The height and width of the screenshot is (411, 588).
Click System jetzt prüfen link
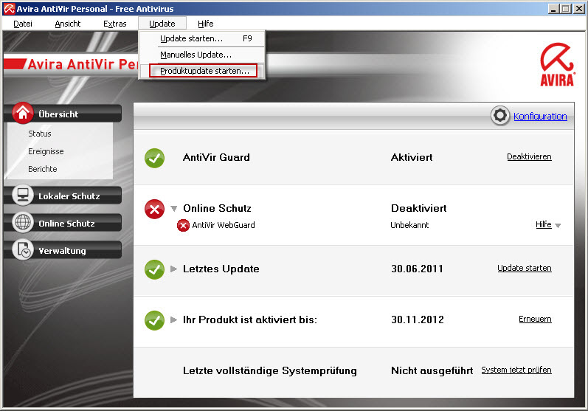click(x=516, y=370)
